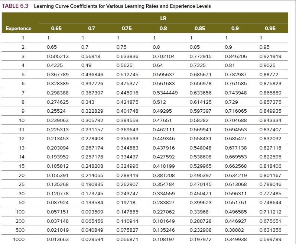
Task: Click the Experience row label 25
Action: point(22,184)
